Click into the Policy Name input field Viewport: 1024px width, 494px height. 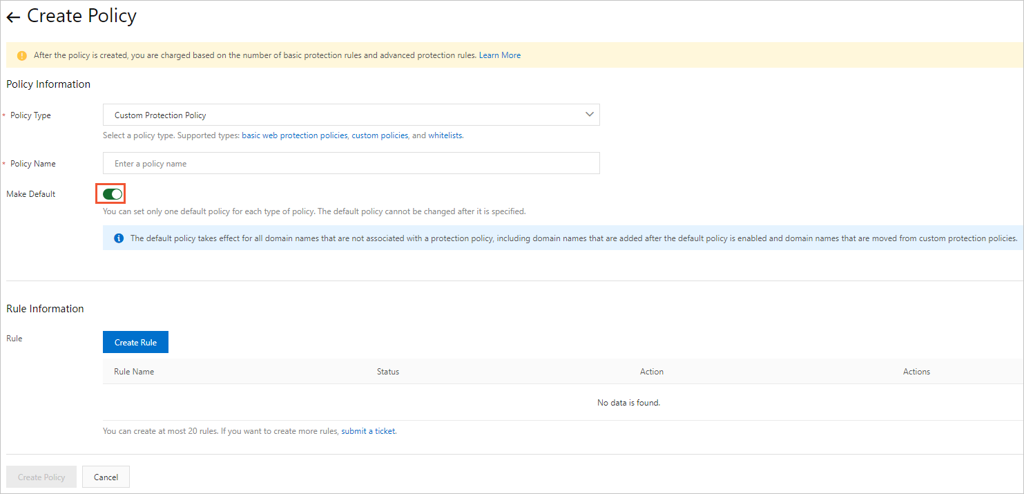pyautogui.click(x=351, y=164)
